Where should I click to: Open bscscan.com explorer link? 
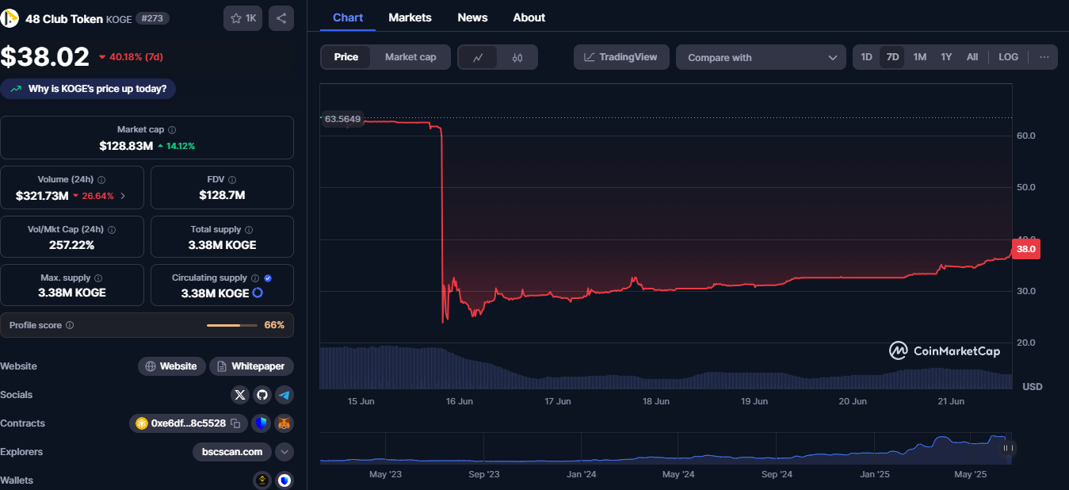point(232,452)
